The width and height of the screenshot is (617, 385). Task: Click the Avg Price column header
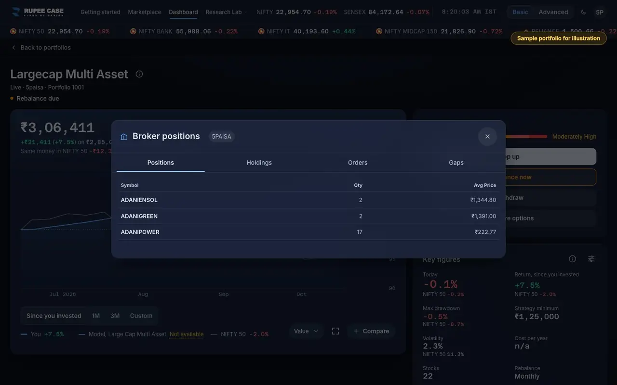pos(484,185)
